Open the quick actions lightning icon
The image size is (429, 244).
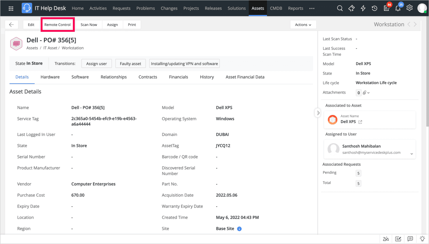tap(363, 8)
